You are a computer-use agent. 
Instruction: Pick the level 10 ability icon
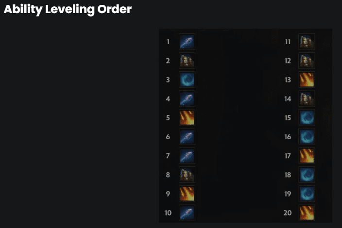(x=187, y=212)
